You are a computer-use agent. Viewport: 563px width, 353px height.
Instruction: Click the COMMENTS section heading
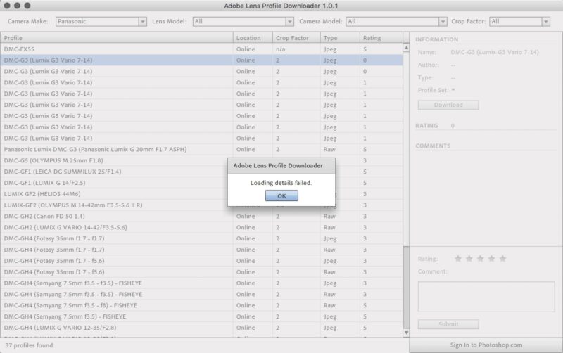click(x=433, y=146)
